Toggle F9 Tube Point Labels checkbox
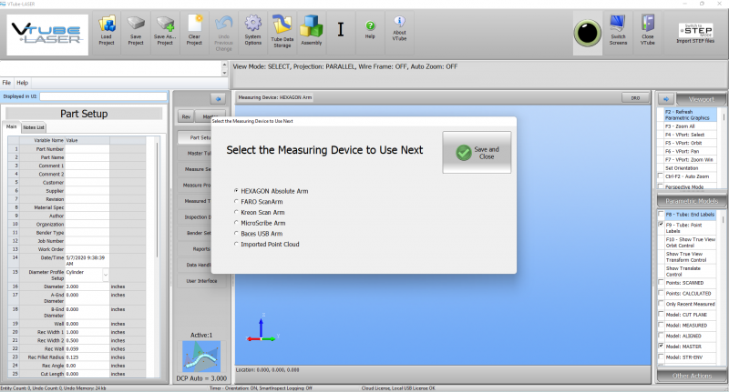The image size is (729, 392). (x=661, y=225)
